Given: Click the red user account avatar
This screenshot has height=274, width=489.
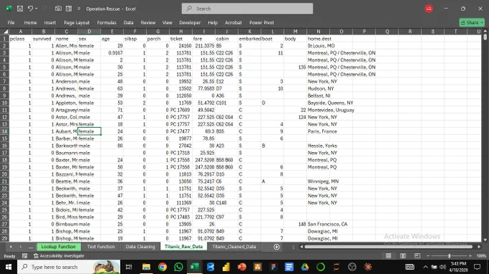Looking at the screenshot, I should (429, 9).
